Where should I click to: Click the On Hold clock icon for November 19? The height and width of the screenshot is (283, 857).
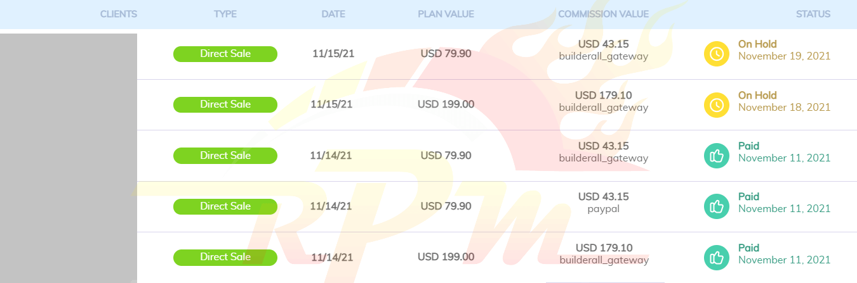(717, 54)
